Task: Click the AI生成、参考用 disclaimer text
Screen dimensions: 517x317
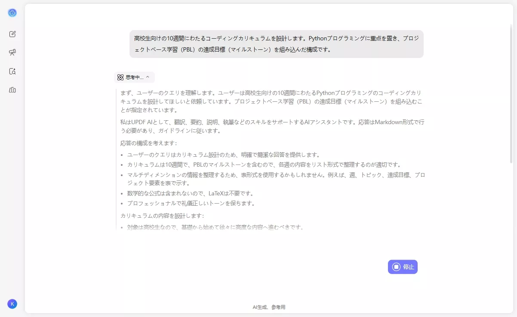Action: 269,307
